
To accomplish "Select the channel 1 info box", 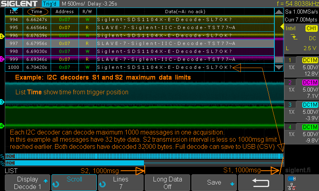I will 301,66.
